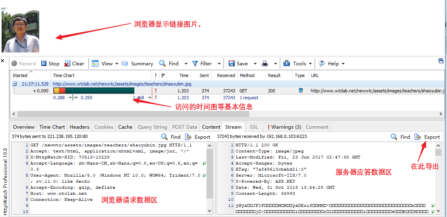Click the printer icon

[x=265, y=64]
